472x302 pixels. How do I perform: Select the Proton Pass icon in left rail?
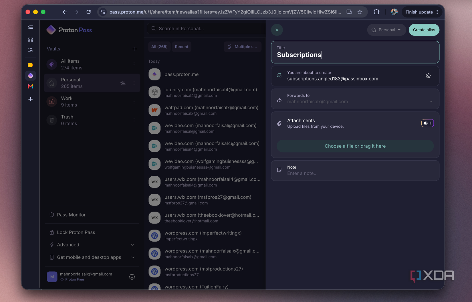(x=31, y=76)
